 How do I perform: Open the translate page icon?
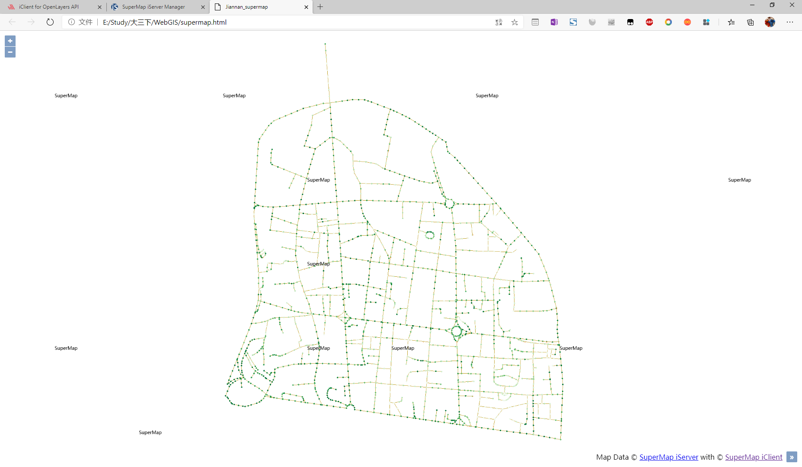tap(498, 22)
